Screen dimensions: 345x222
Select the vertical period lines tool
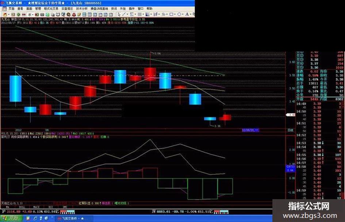tap(139, 15)
